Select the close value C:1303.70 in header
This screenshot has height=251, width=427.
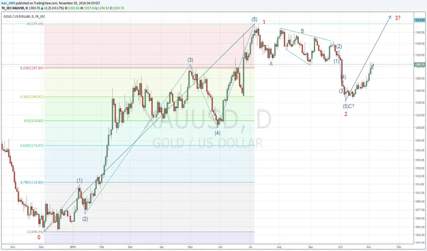117,8
